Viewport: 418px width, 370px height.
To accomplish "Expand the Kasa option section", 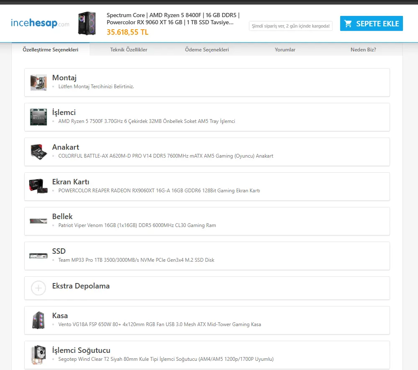I will pos(207,320).
